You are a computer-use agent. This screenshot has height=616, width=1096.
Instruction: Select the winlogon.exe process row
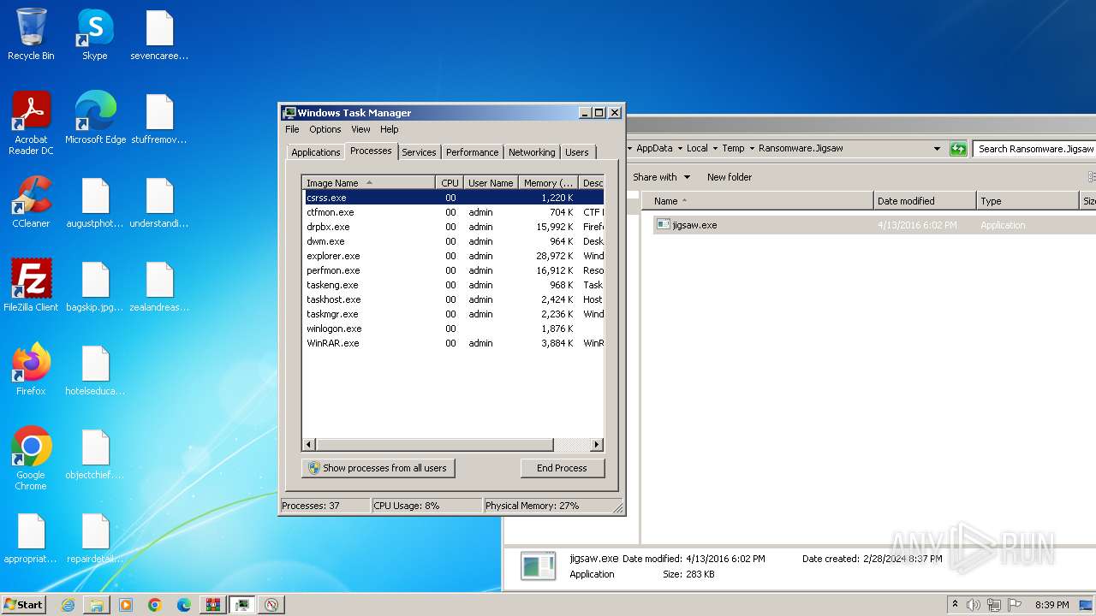coord(454,329)
